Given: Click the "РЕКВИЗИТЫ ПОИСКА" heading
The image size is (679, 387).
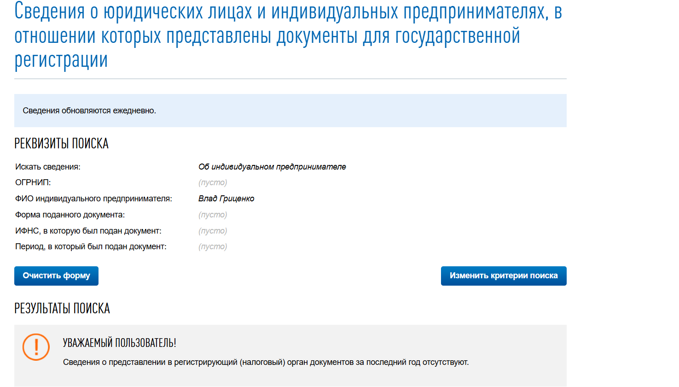Looking at the screenshot, I should pos(61,143).
